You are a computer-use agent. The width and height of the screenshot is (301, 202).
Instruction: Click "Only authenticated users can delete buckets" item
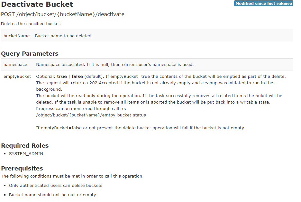tap(56, 186)
